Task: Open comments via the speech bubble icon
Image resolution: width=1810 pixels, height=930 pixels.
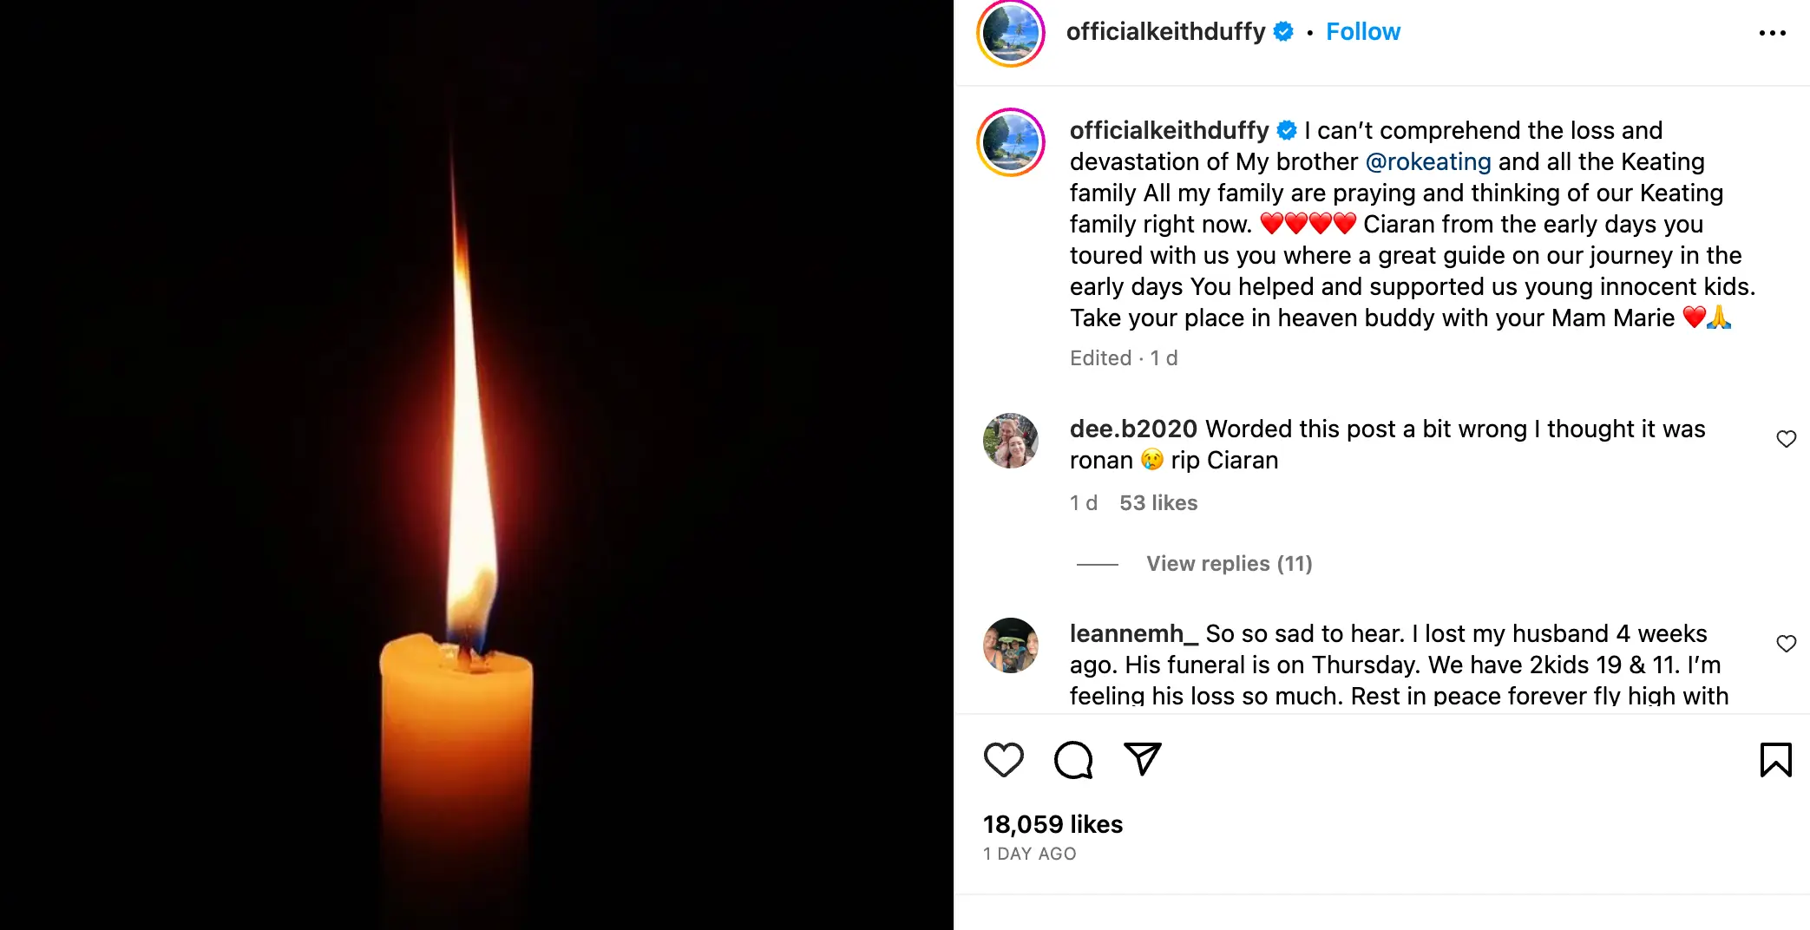Action: [1073, 759]
